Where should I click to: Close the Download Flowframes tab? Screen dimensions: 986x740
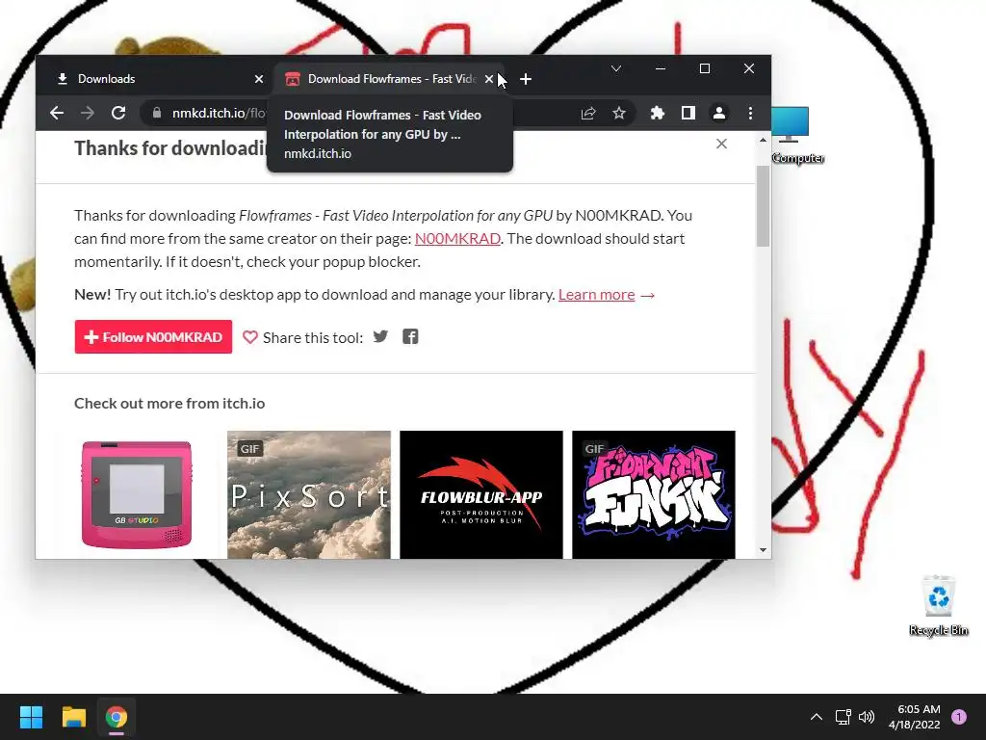pyautogui.click(x=489, y=79)
